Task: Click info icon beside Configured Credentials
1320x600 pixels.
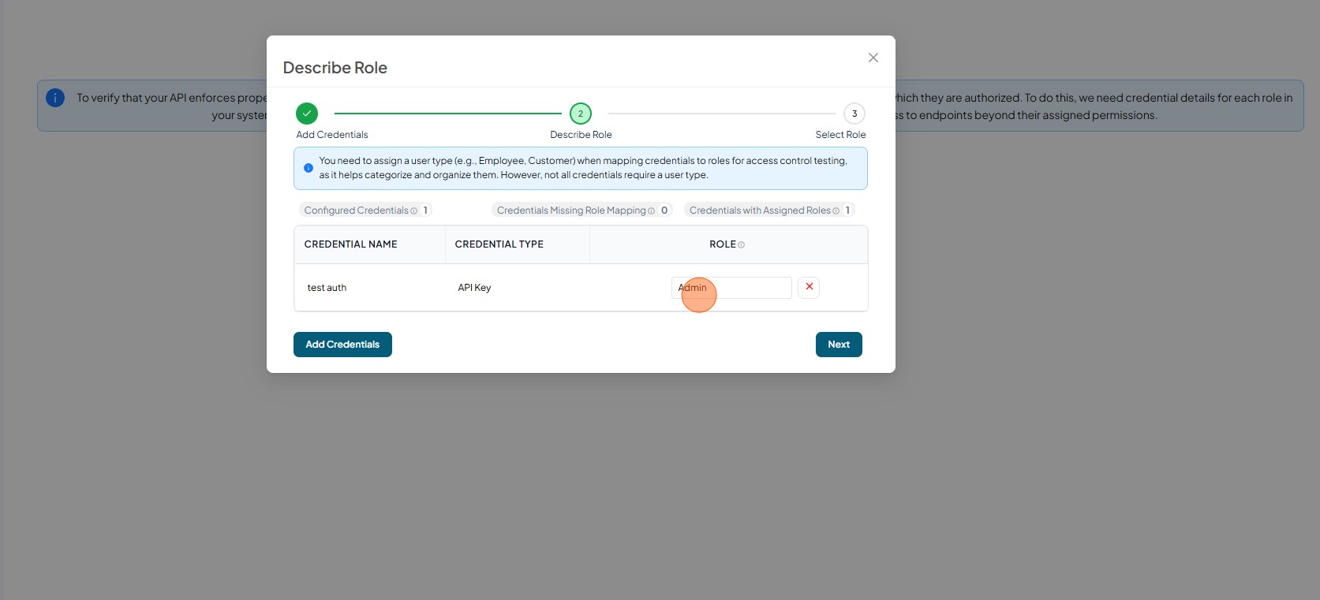Action: coord(413,211)
